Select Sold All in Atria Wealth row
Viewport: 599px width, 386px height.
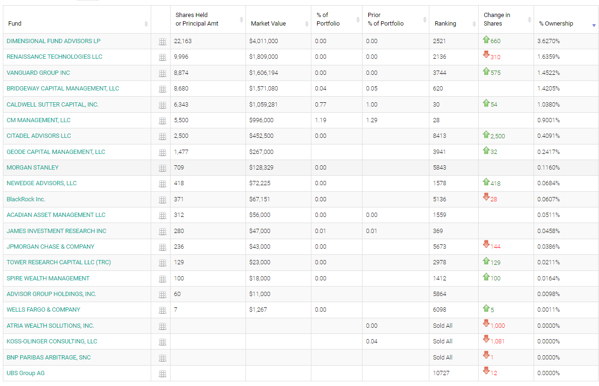coord(443,326)
